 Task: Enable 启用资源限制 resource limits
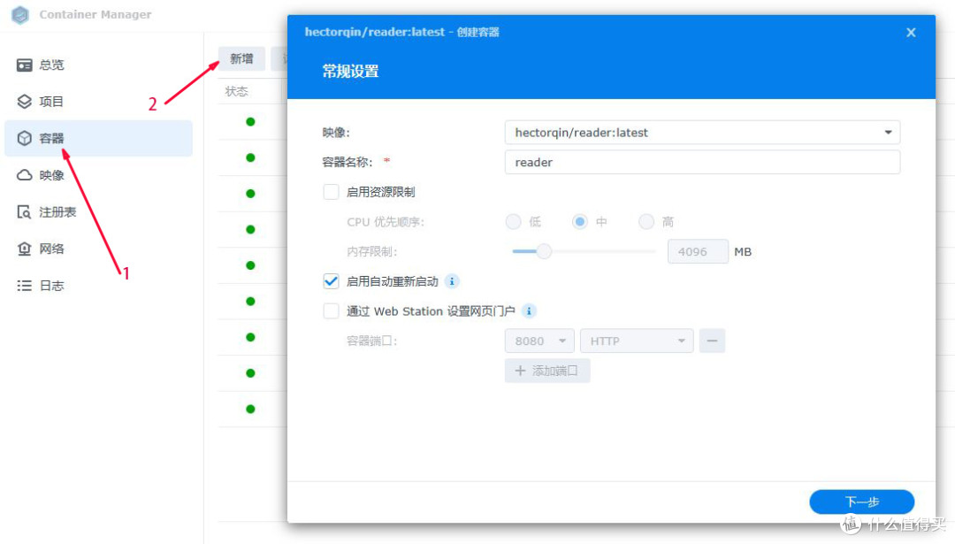(x=331, y=192)
